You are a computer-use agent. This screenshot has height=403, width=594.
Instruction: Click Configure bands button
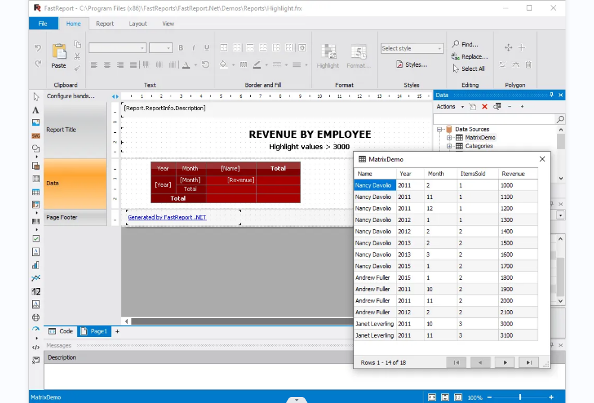pyautogui.click(x=71, y=96)
